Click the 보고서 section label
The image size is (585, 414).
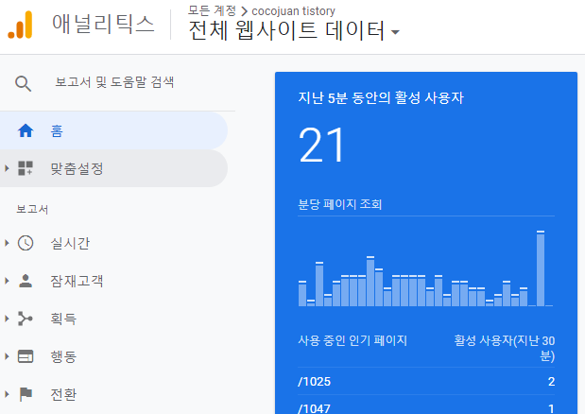pos(32,209)
